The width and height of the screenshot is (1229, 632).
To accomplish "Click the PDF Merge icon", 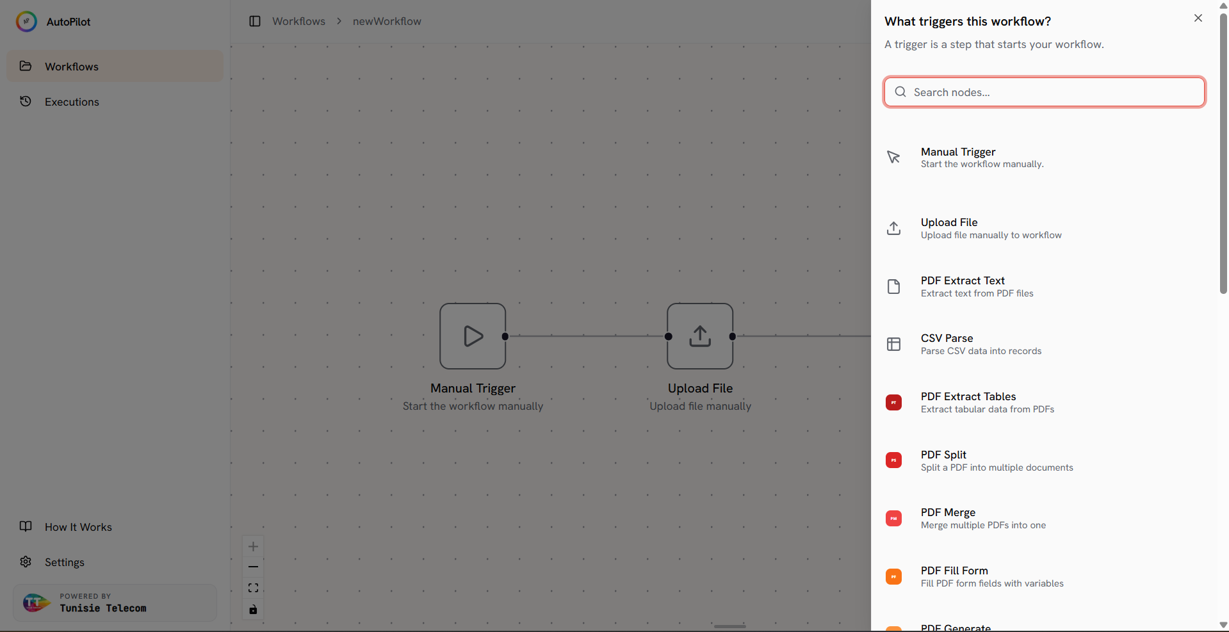I will [893, 518].
